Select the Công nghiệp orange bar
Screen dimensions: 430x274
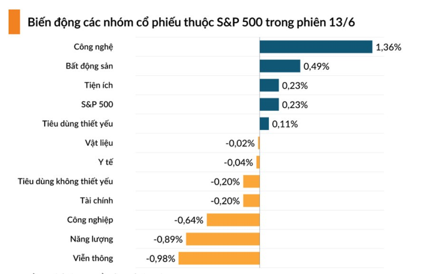point(233,220)
